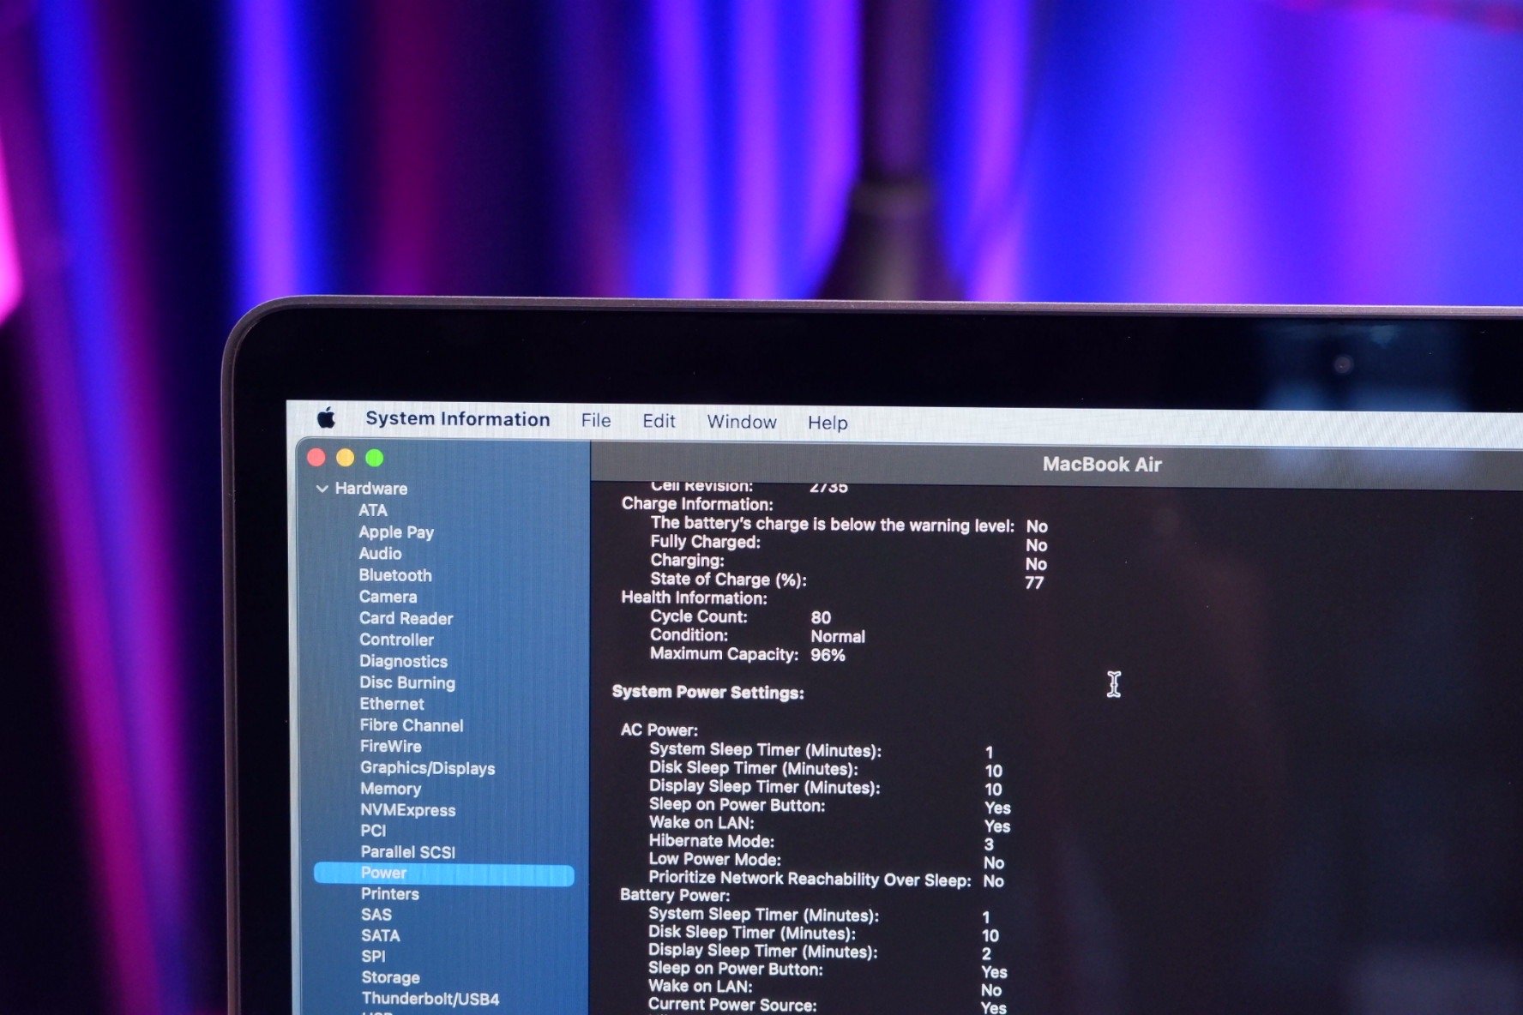Viewport: 1523px width, 1015px height.
Task: Select SAS in the sidebar
Action: point(376,915)
